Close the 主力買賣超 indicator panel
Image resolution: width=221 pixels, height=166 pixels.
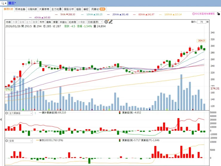tap(7, 113)
